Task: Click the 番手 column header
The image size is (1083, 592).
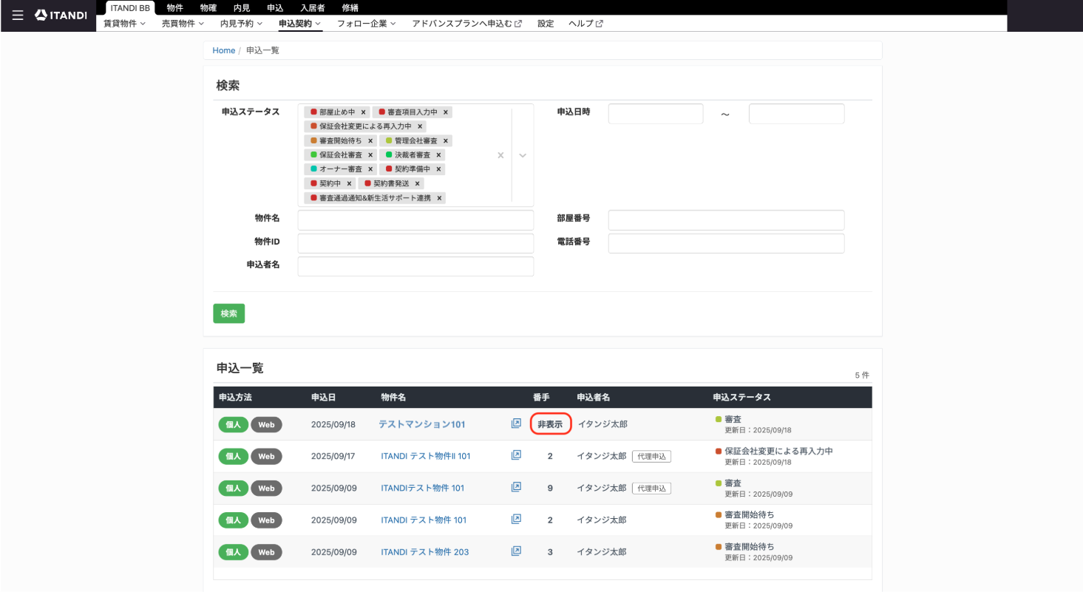Action: tap(541, 397)
